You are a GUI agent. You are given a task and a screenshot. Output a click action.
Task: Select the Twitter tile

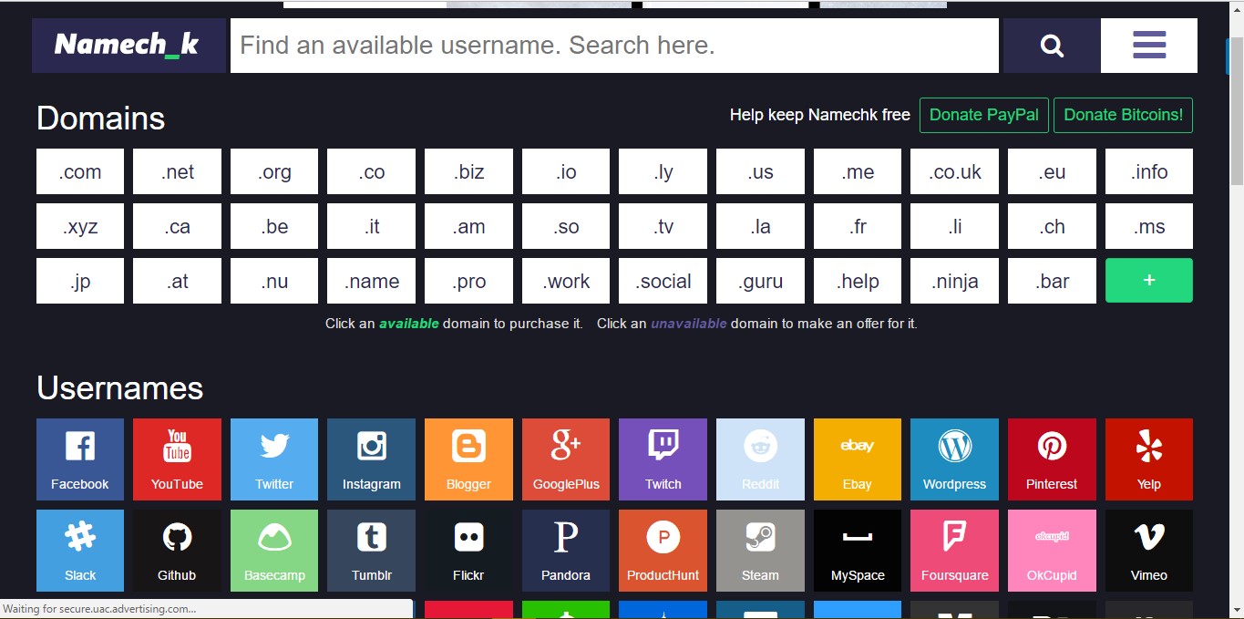coord(274,459)
